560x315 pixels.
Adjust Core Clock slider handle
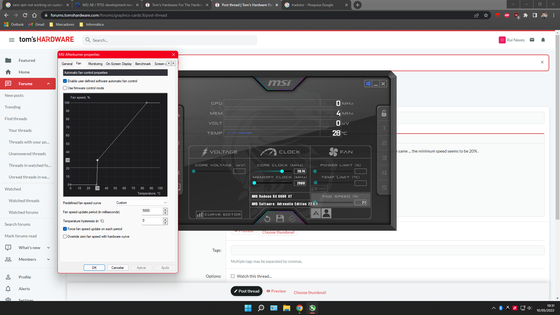[x=282, y=171]
